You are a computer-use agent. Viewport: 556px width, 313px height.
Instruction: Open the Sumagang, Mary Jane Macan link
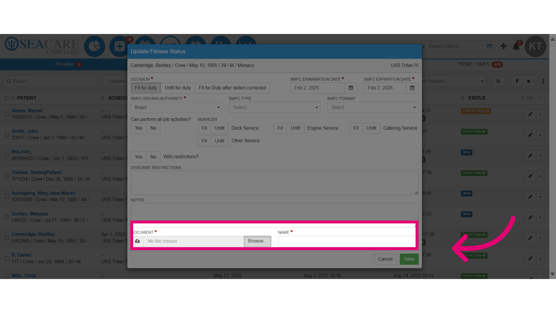tap(43, 193)
